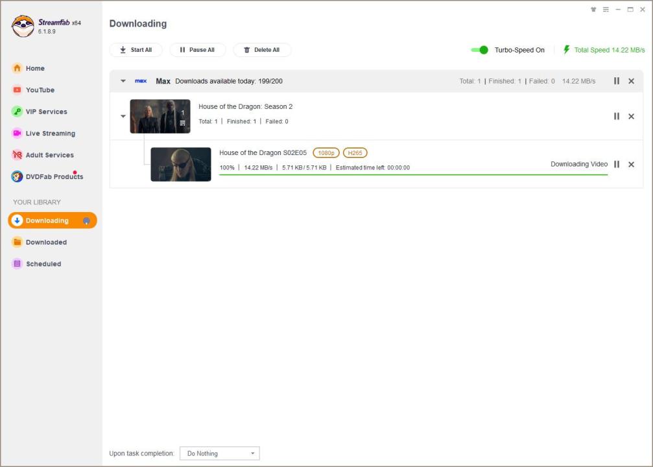The width and height of the screenshot is (653, 467).
Task: Click the H265 codec tag
Action: coord(355,153)
